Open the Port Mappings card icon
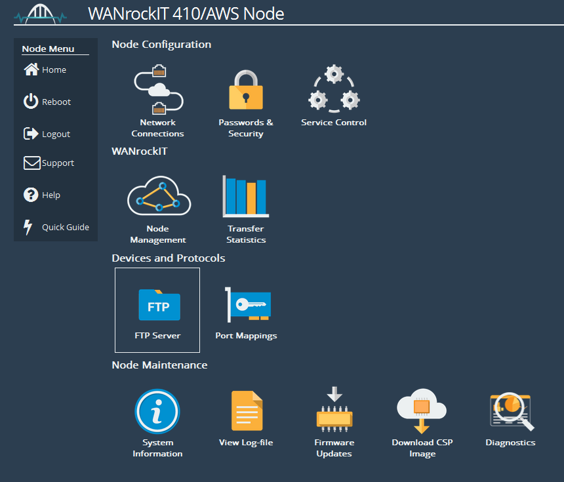564x482 pixels. tap(248, 304)
